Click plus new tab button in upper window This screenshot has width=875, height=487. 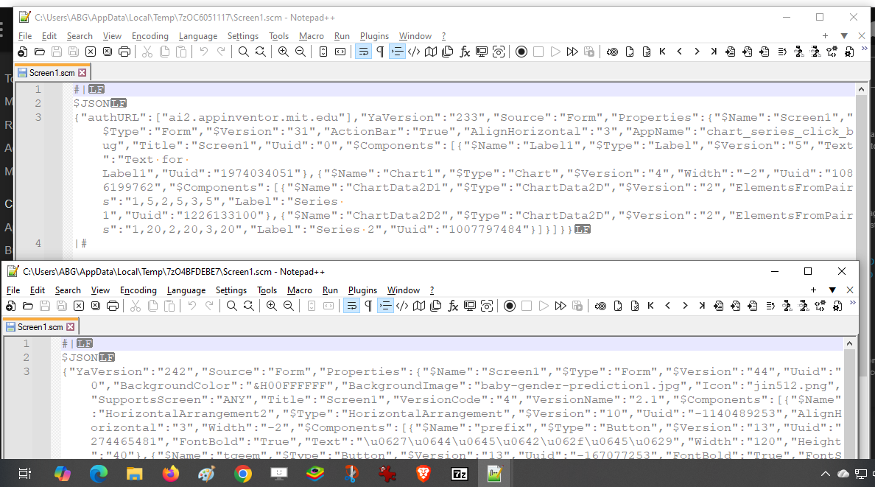(x=826, y=36)
